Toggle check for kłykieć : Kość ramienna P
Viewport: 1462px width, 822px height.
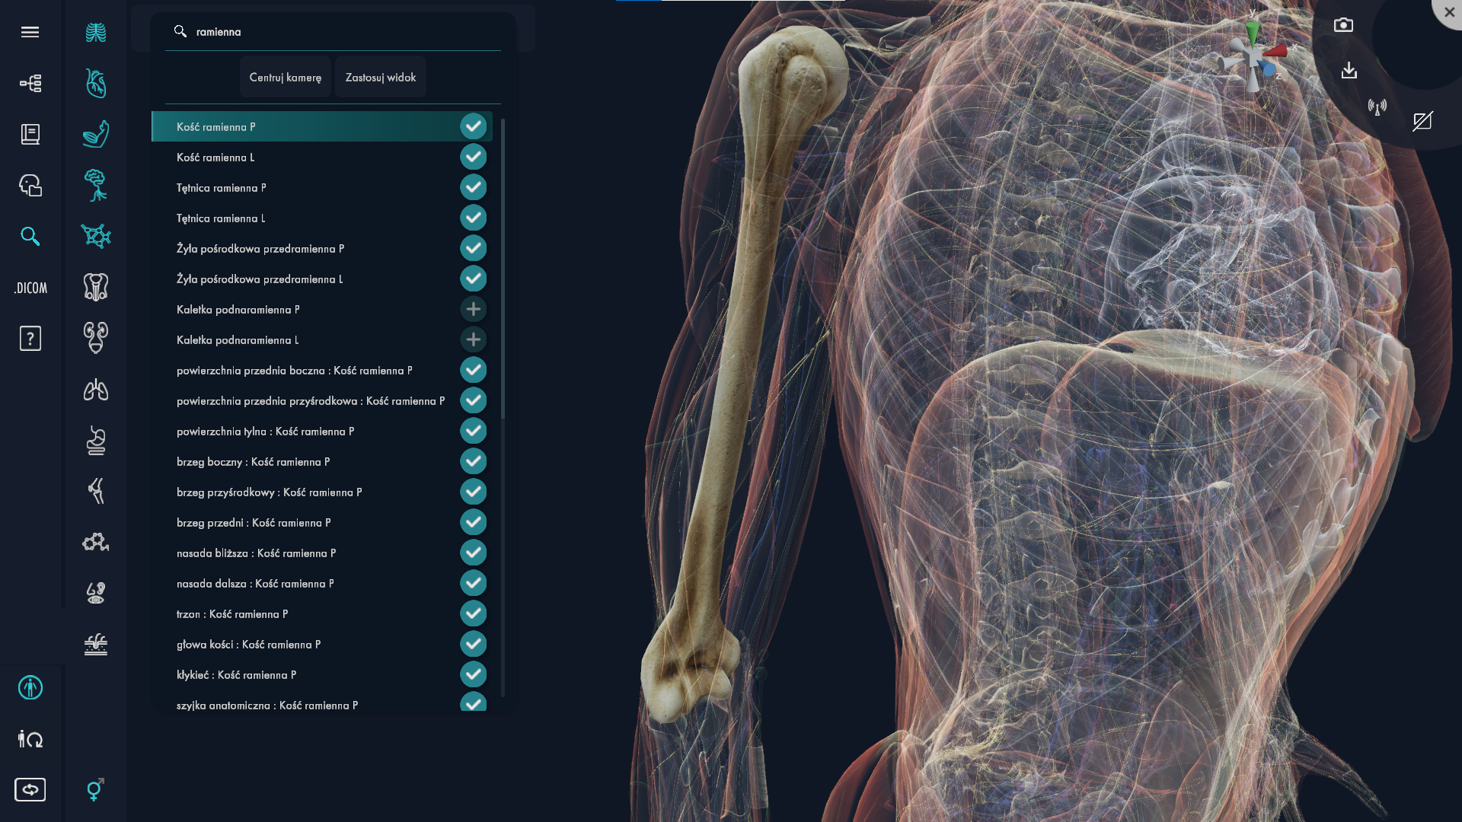(473, 674)
